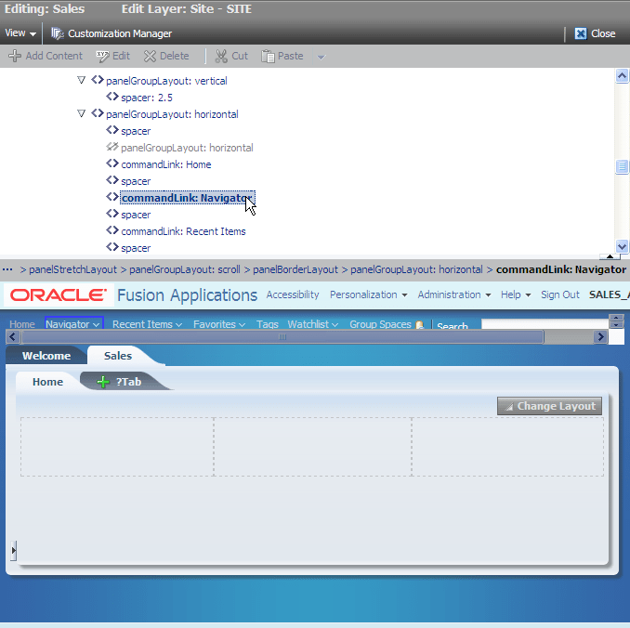Select commandLink: Home tree row
Image resolution: width=630 pixels, height=628 pixels.
[x=166, y=164]
